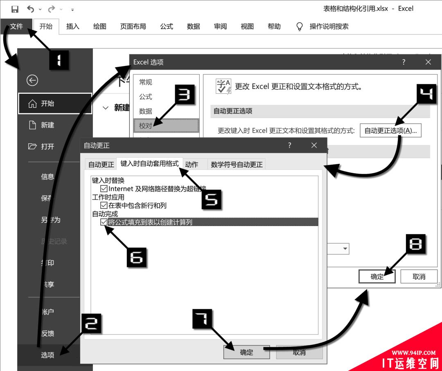
Task: Toggle the Internet 及网络路径替换为超链接 checkbox
Action: coord(104,188)
